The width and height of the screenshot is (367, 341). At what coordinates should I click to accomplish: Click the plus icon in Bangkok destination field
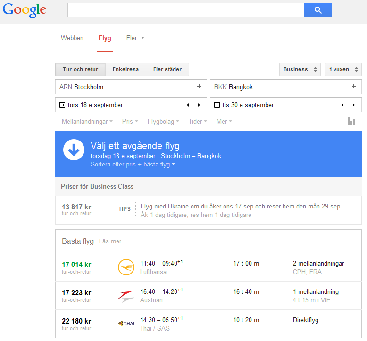click(354, 87)
